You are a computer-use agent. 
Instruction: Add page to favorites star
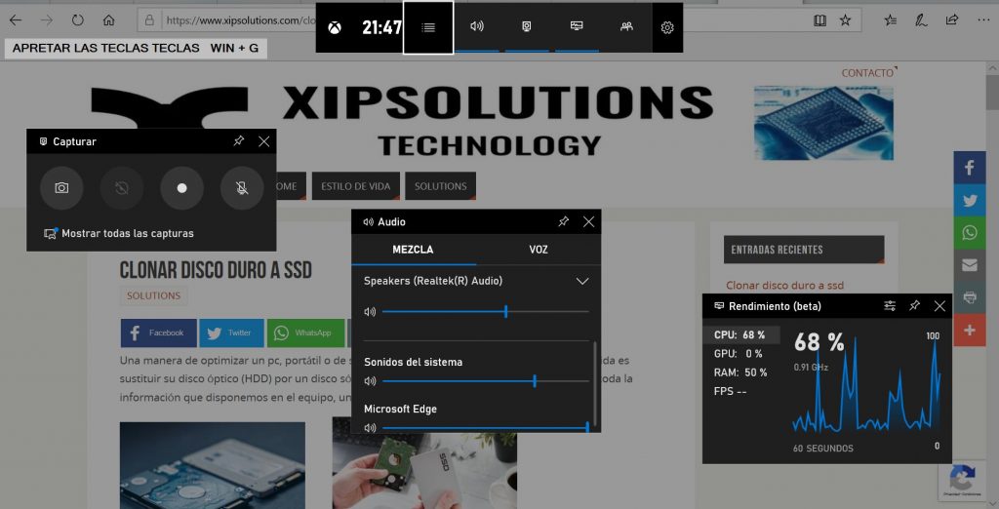pos(846,20)
